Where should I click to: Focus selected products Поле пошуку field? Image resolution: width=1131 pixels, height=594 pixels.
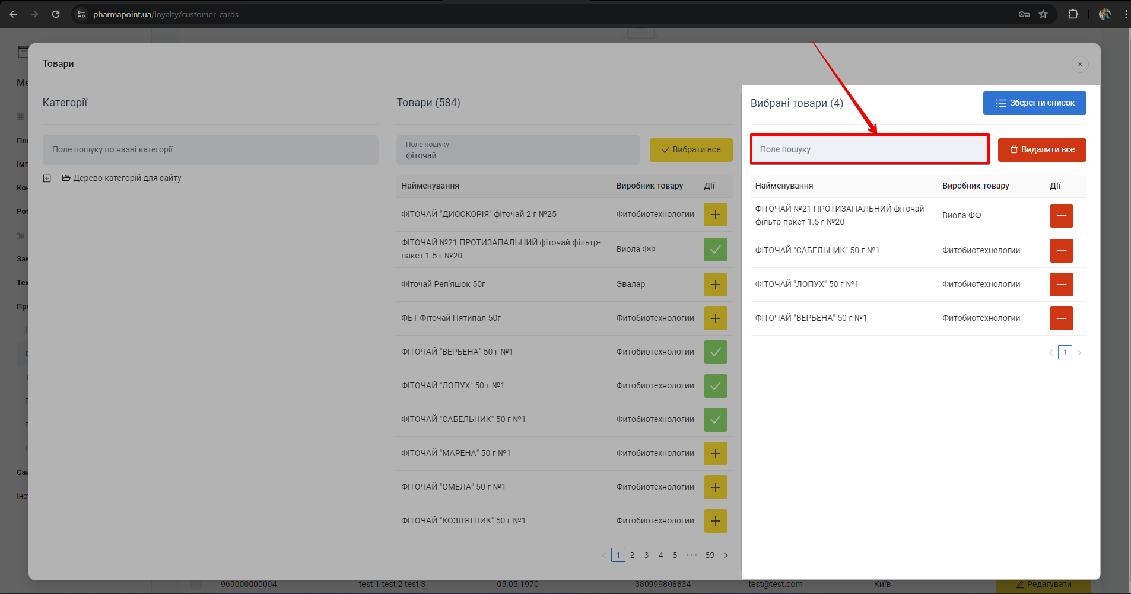869,149
